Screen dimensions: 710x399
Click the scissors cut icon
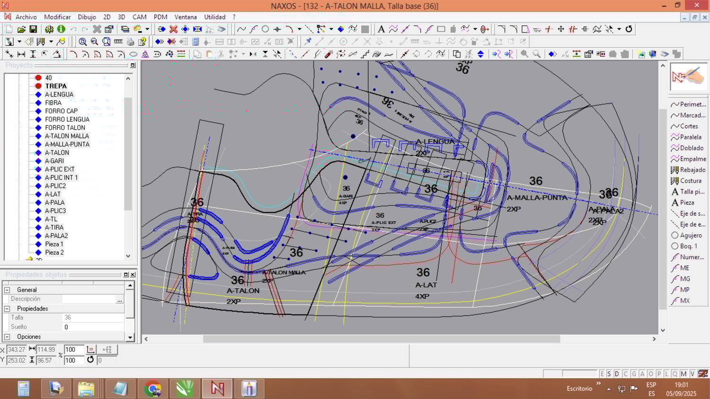[221, 54]
